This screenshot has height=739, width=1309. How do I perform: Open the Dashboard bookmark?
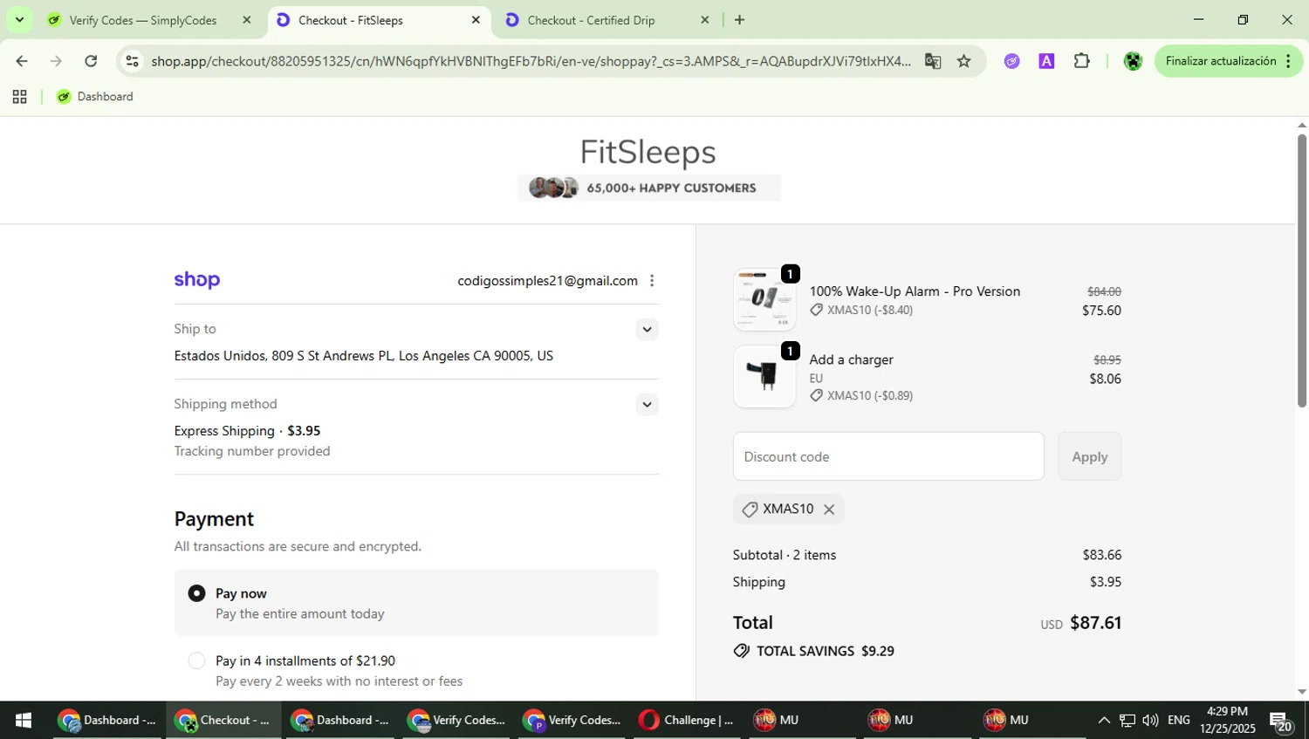click(95, 97)
